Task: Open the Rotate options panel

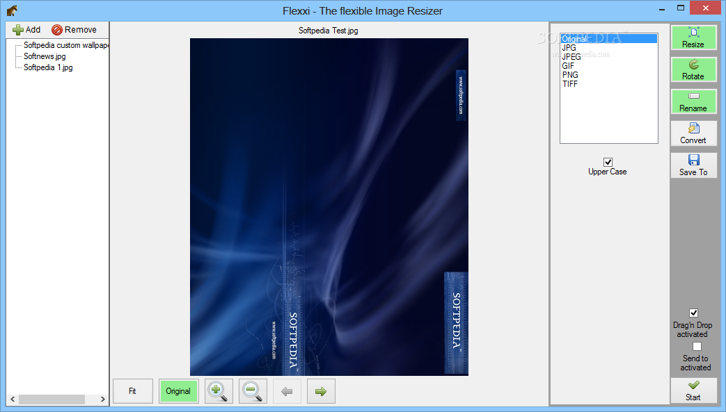Action: tap(693, 69)
